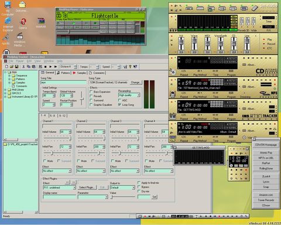Switch to the Samples tab
Screen dimensions: 281x225
pos(80,73)
